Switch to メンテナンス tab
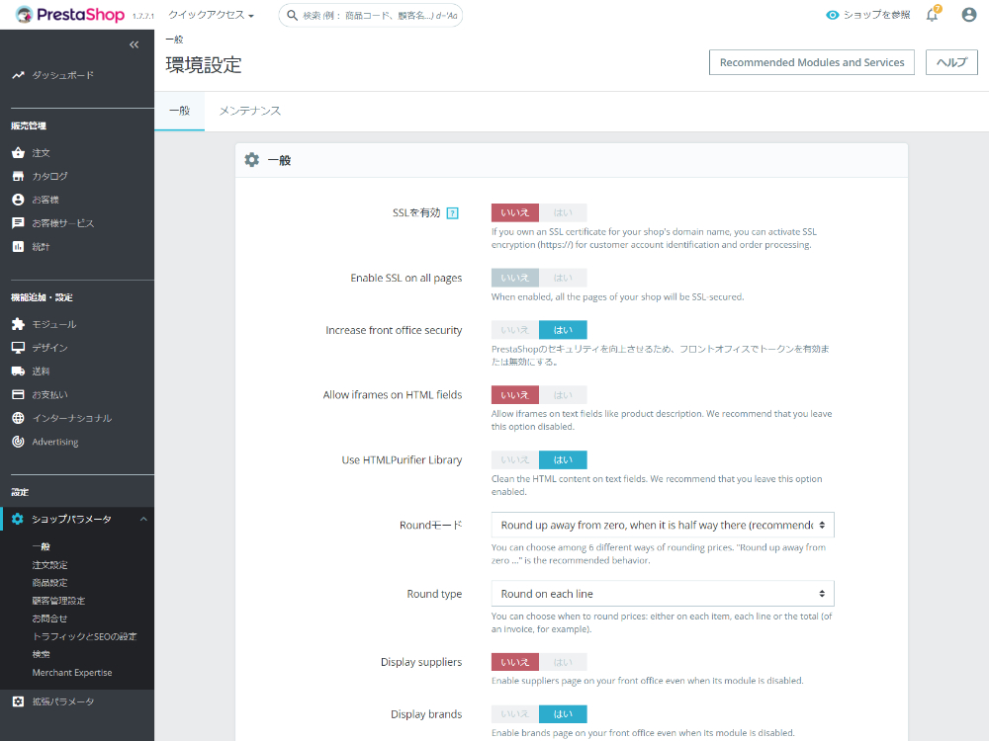This screenshot has width=989, height=741. [x=250, y=111]
